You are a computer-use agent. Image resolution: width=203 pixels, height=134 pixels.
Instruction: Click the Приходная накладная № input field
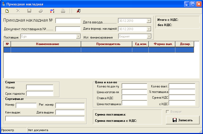click(x=68, y=21)
